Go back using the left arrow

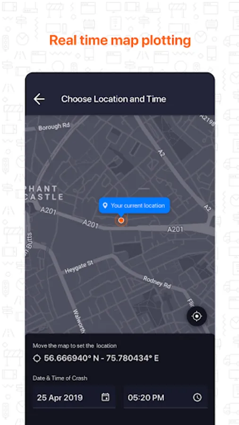pos(39,99)
